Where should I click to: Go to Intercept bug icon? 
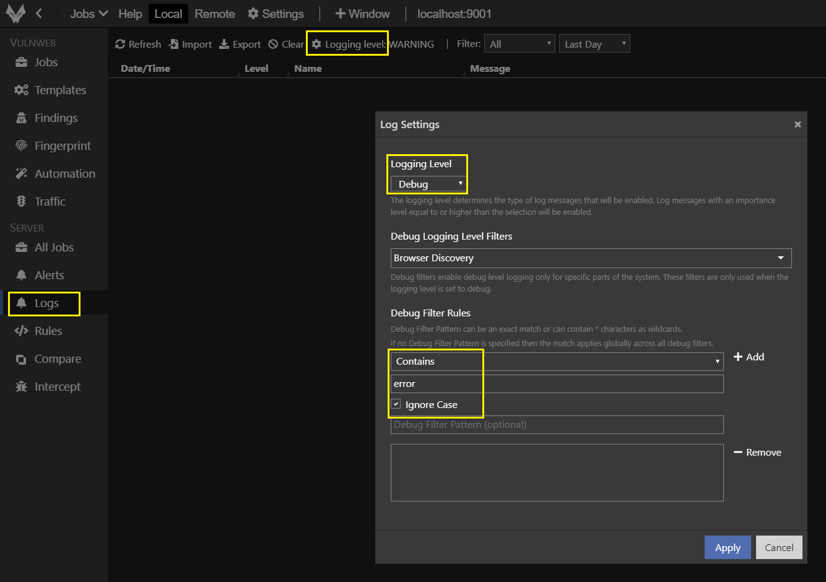tap(21, 387)
